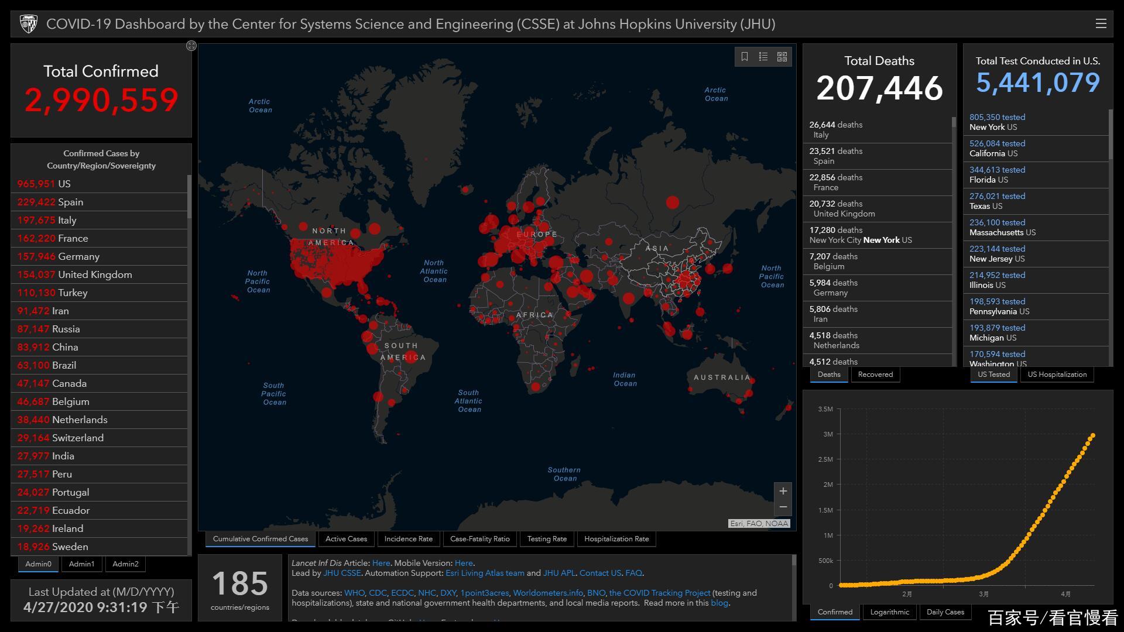The height and width of the screenshot is (632, 1124).
Task: Open the basemap gallery grid icon
Action: [782, 57]
